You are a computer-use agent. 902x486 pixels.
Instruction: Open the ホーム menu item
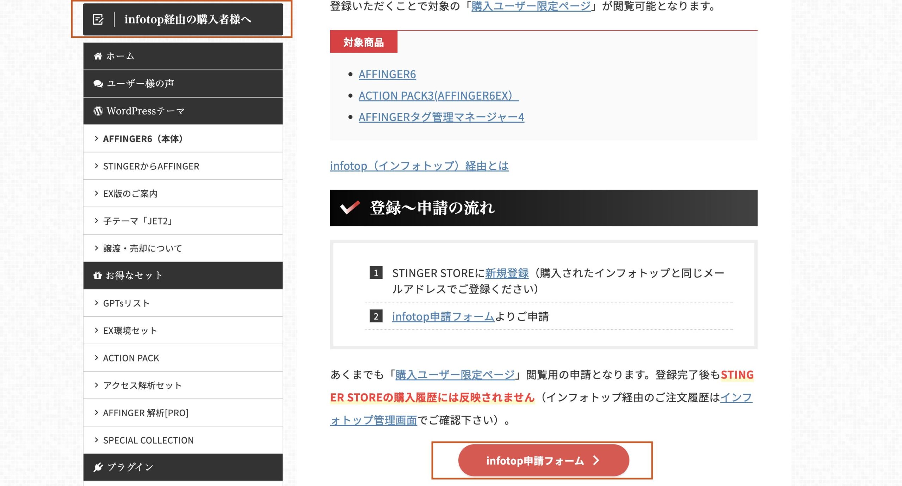[183, 56]
